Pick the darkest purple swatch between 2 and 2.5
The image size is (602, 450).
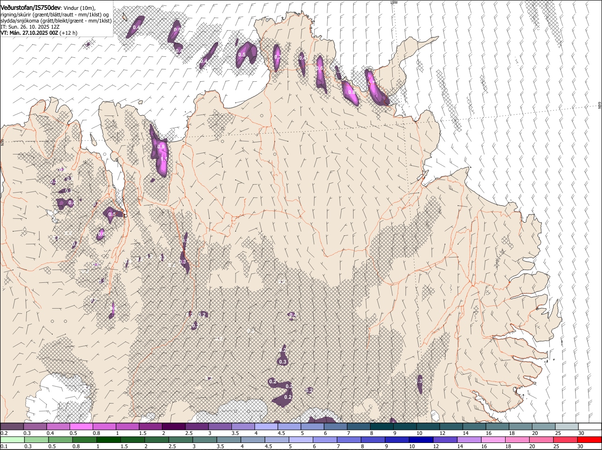[x=174, y=426]
